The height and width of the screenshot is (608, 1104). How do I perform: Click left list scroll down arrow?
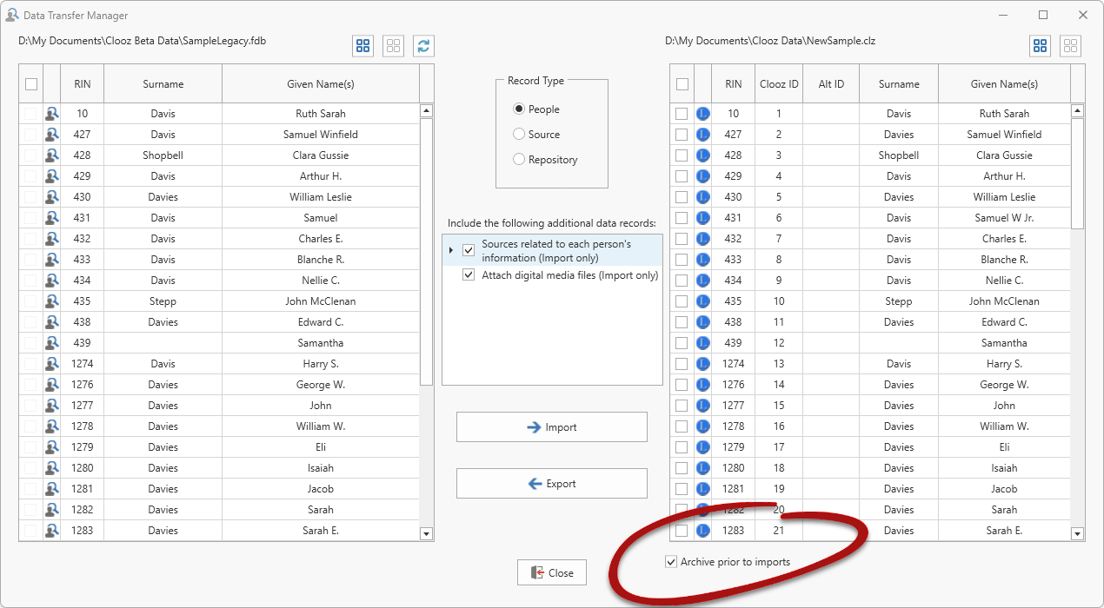click(x=426, y=533)
